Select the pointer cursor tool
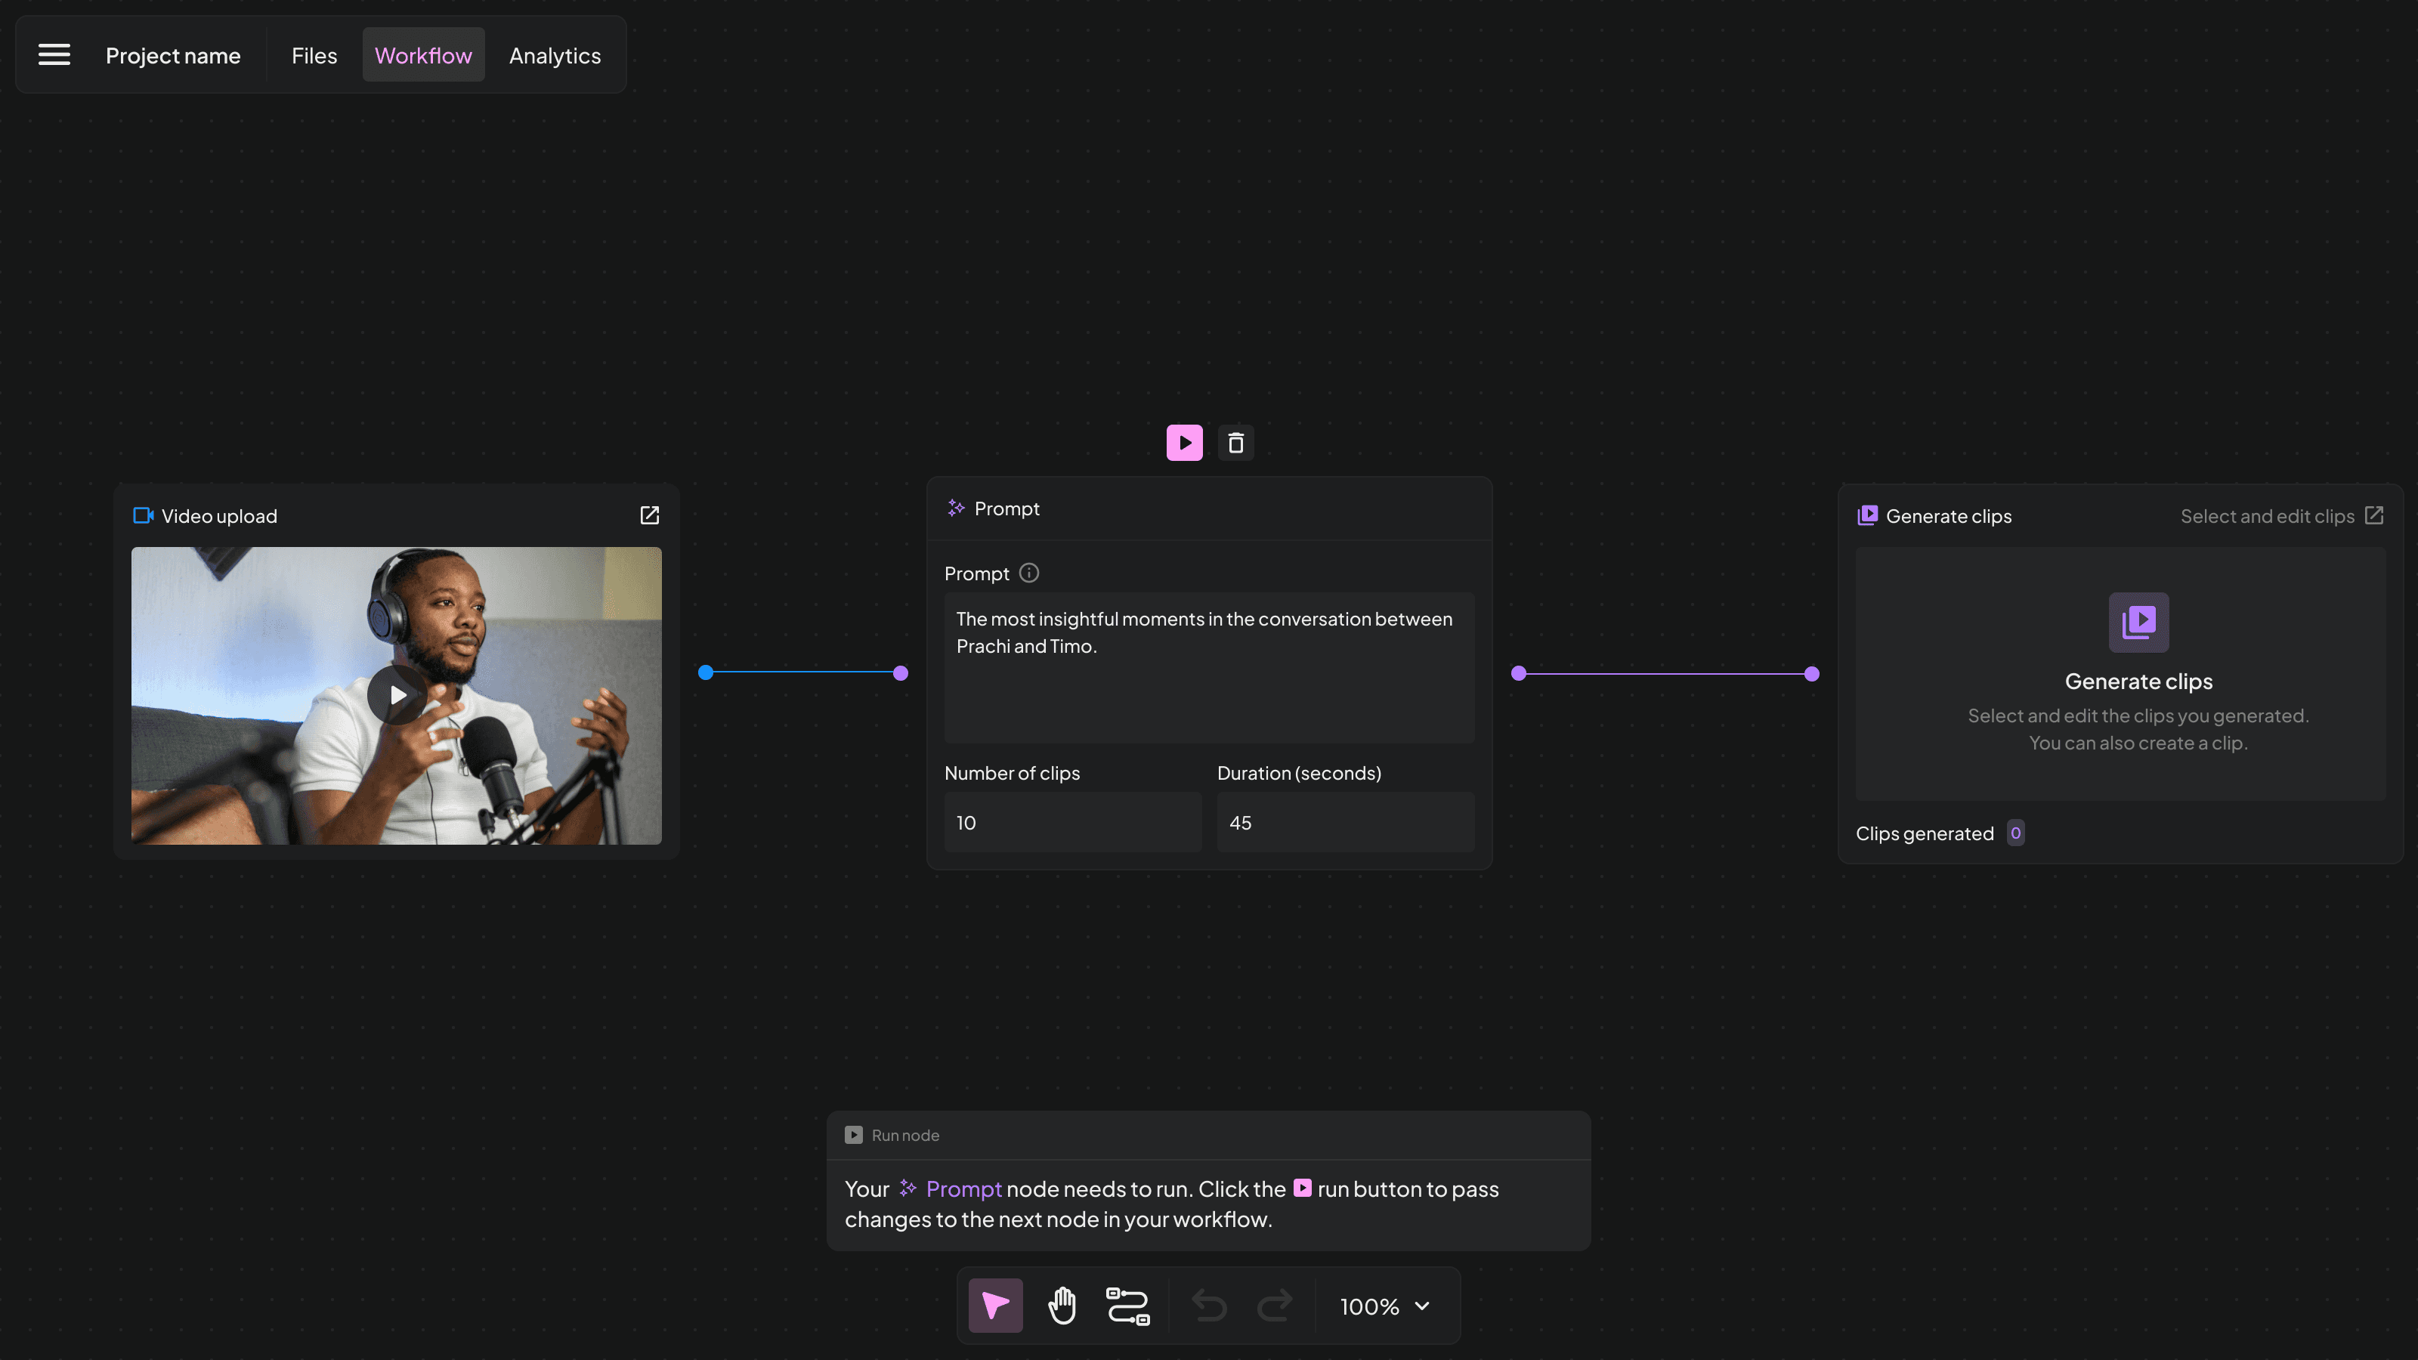 pyautogui.click(x=995, y=1306)
